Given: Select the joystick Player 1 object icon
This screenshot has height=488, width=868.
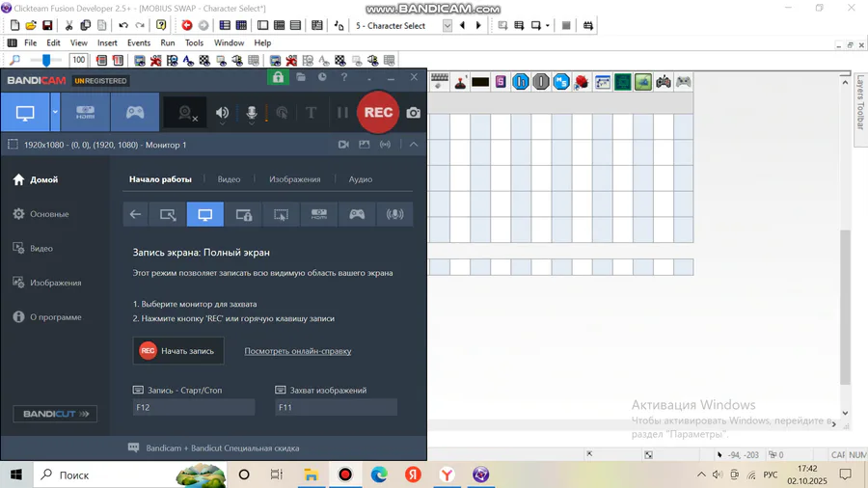Looking at the screenshot, I should pos(460,82).
